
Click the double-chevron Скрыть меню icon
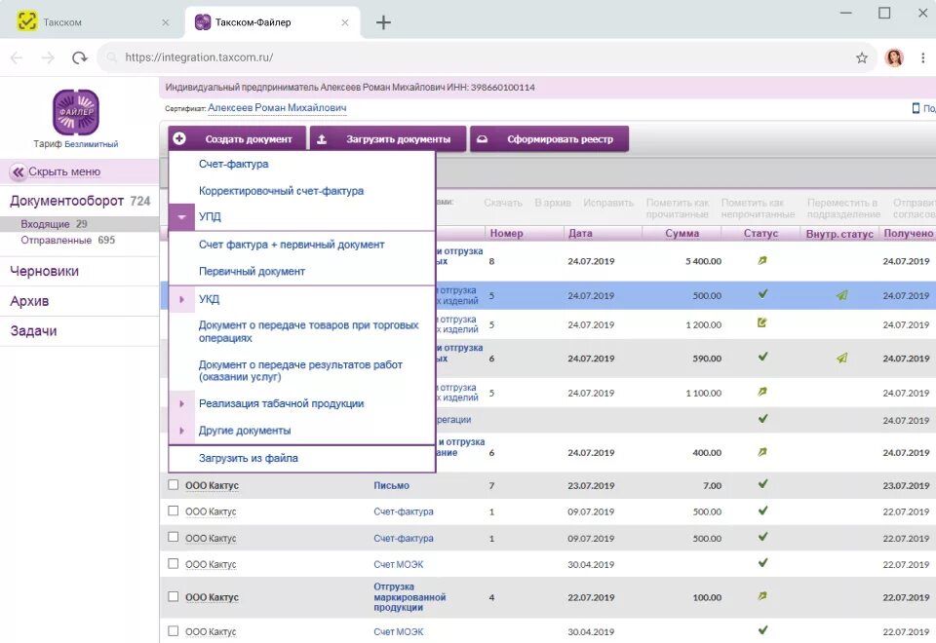[x=19, y=171]
